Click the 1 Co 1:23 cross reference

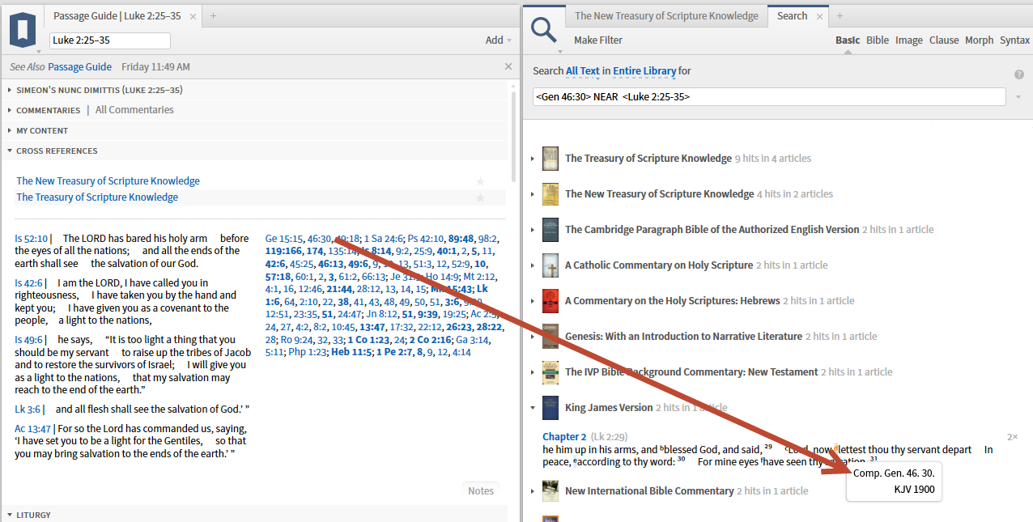click(368, 340)
